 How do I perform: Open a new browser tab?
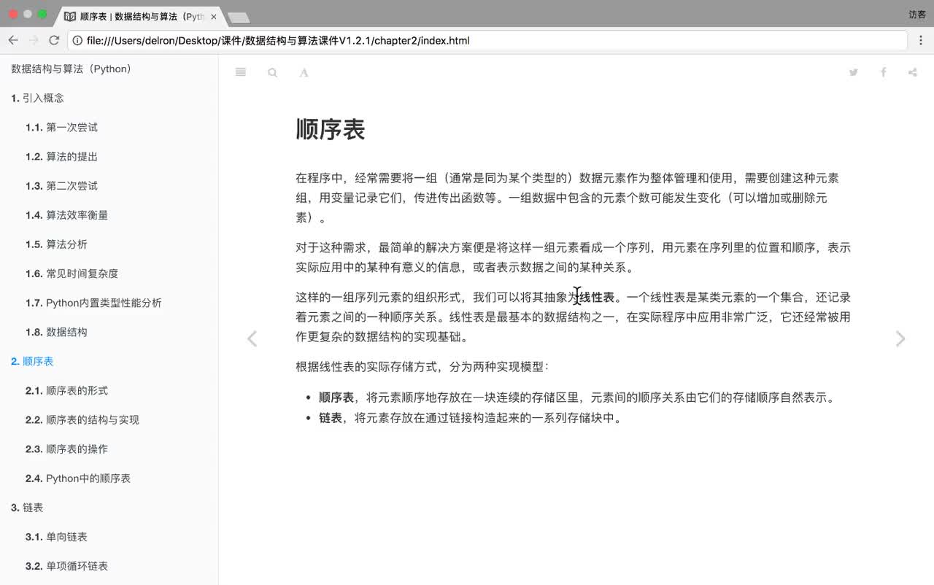239,18
